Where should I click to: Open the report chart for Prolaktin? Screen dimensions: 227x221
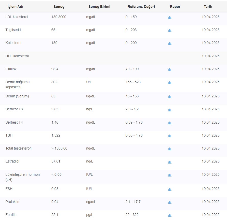[169, 202]
